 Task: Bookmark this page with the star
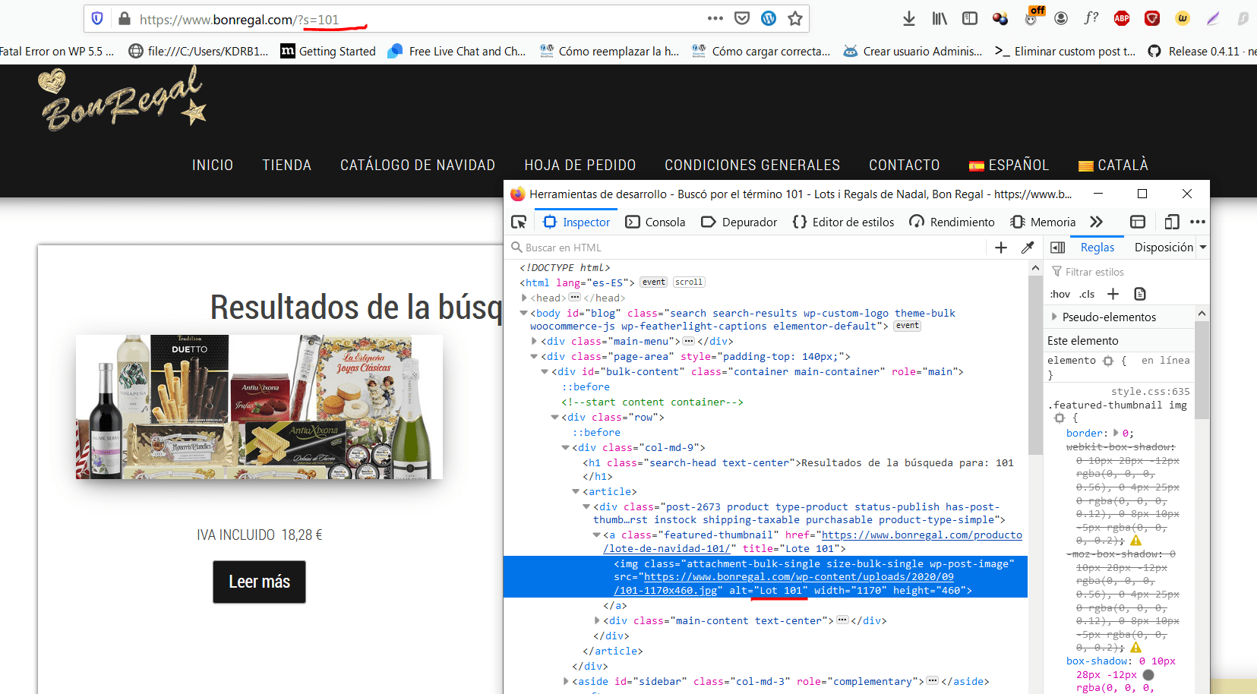pyautogui.click(x=795, y=19)
